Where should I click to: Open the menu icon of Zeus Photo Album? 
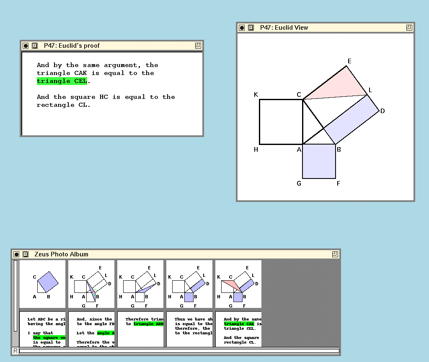(26, 254)
